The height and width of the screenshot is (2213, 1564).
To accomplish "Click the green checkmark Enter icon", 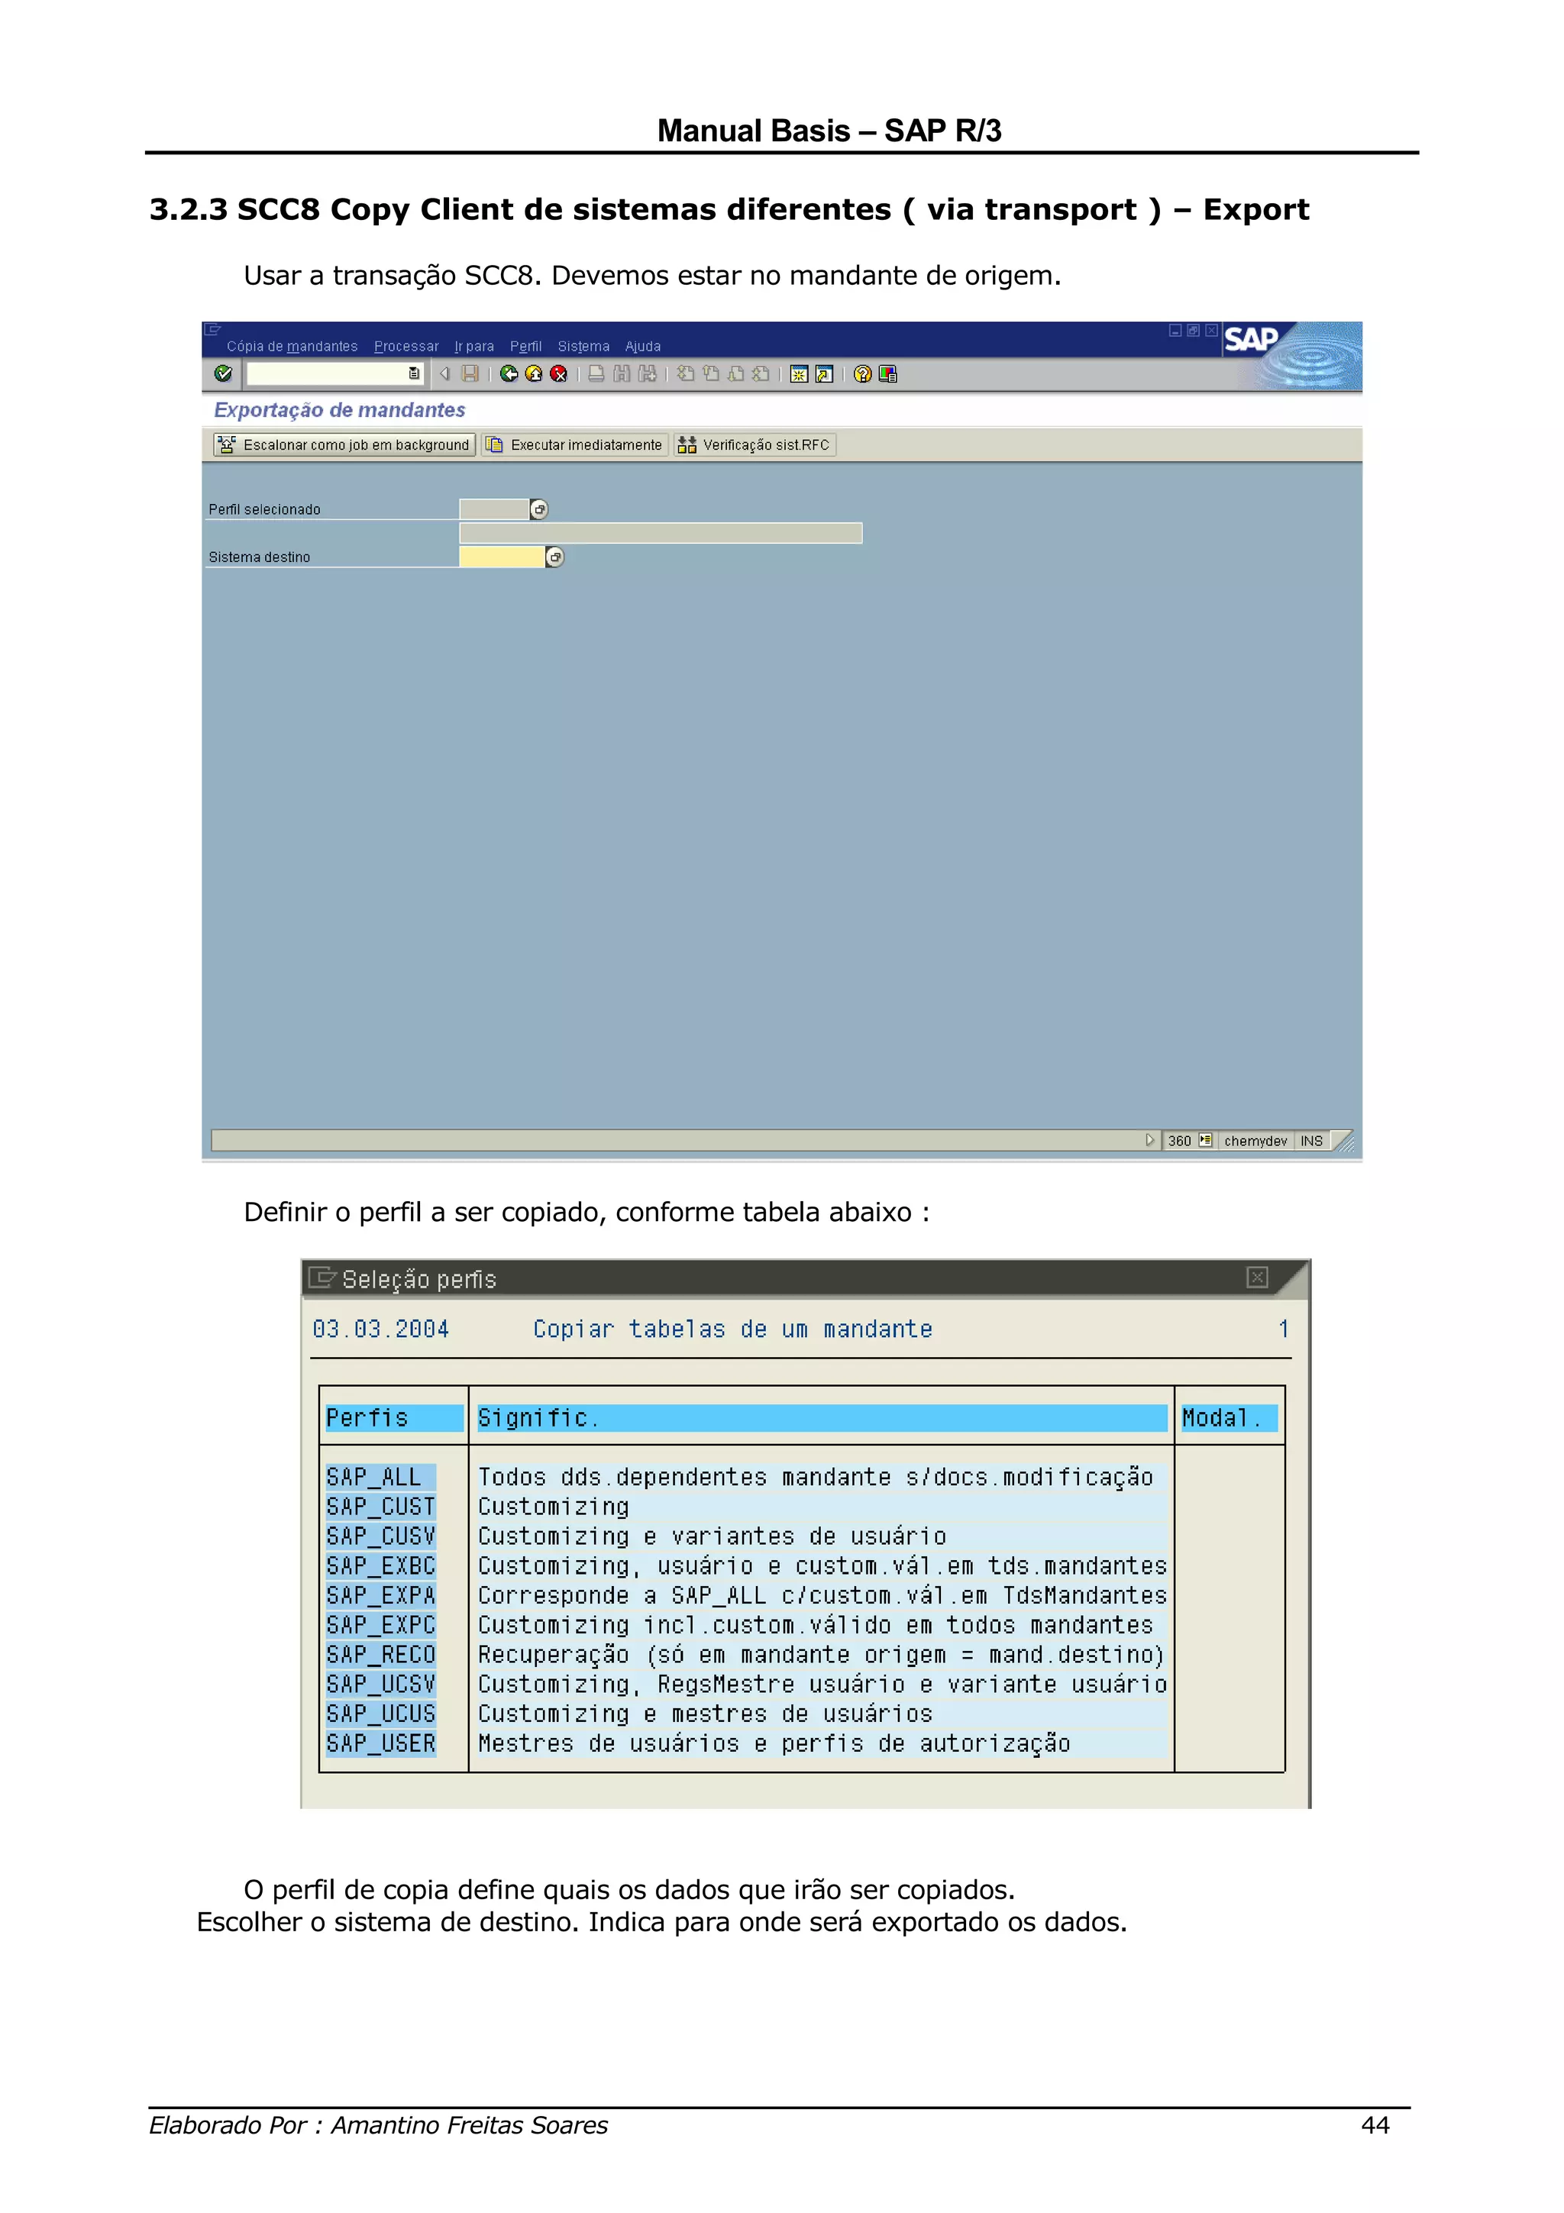I will point(224,373).
